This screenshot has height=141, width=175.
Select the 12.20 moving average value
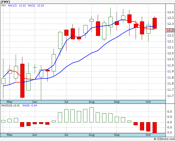pyautogui.click(x=40, y=6)
